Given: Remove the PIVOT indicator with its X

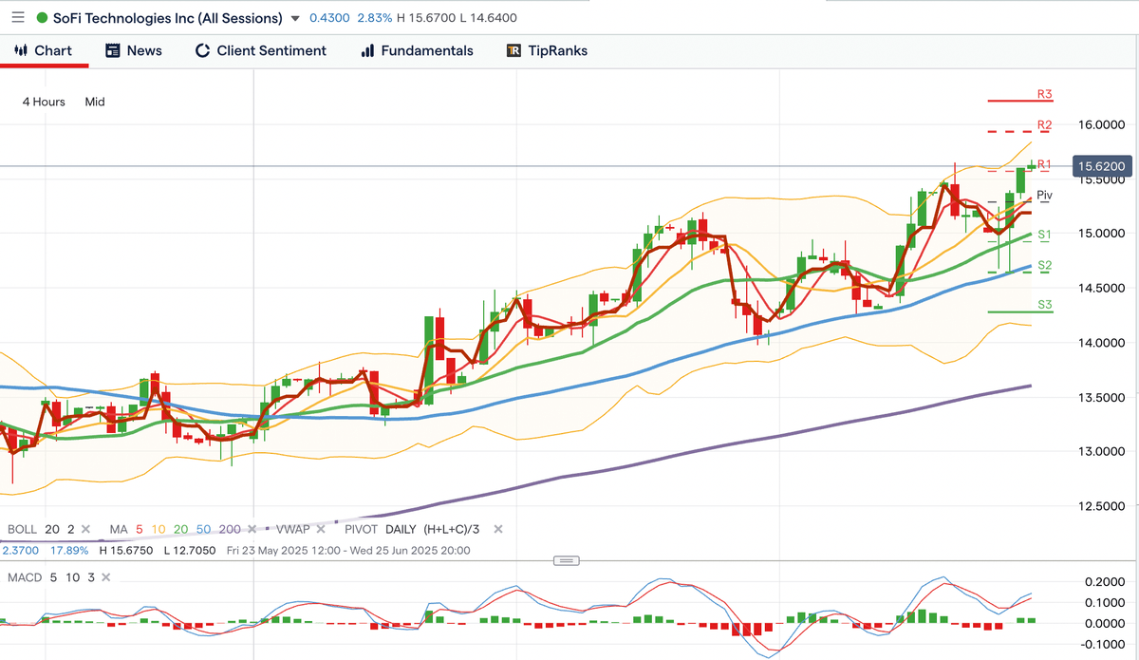Looking at the screenshot, I should tap(497, 529).
